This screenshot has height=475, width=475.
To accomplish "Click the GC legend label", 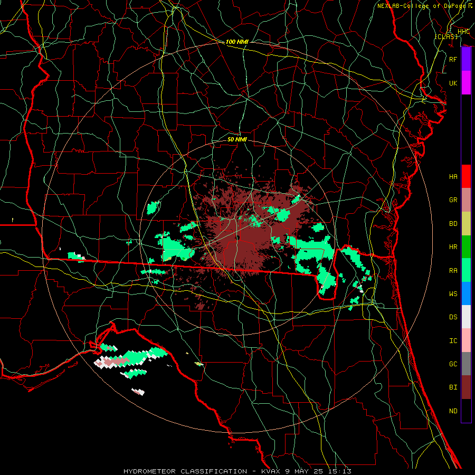I will 453,364.
